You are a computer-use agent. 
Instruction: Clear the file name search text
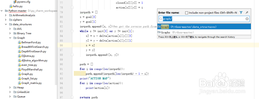[247, 19]
